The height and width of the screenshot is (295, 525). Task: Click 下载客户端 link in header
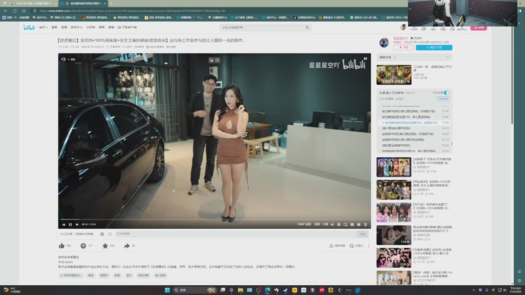(127, 28)
